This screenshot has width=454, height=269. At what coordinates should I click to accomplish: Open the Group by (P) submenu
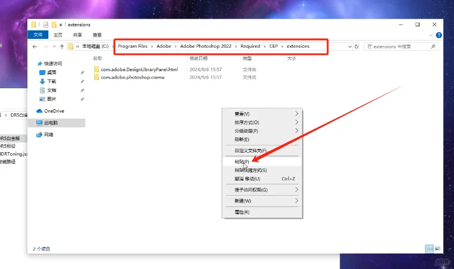262,131
